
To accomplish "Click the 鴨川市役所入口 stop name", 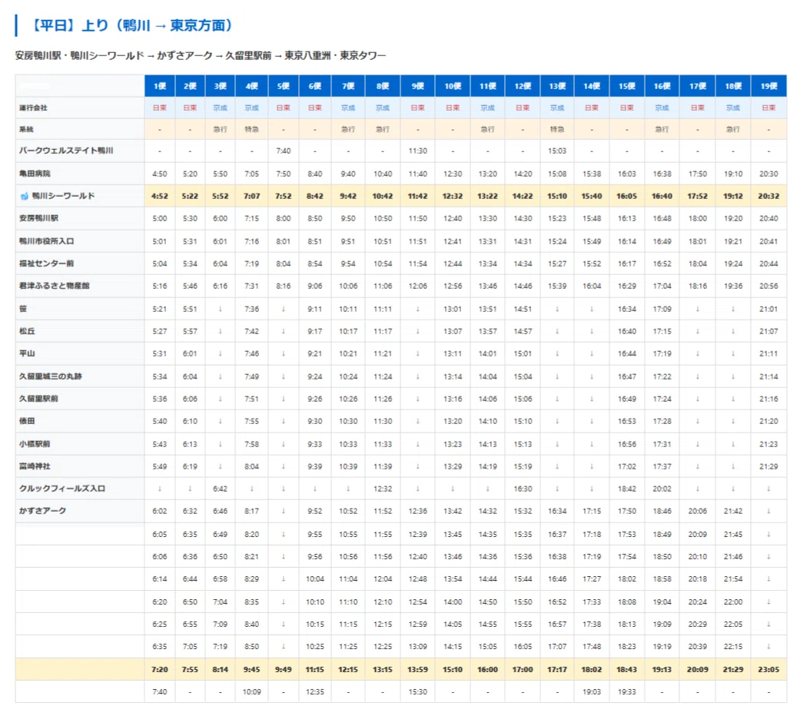I will pos(46,241).
